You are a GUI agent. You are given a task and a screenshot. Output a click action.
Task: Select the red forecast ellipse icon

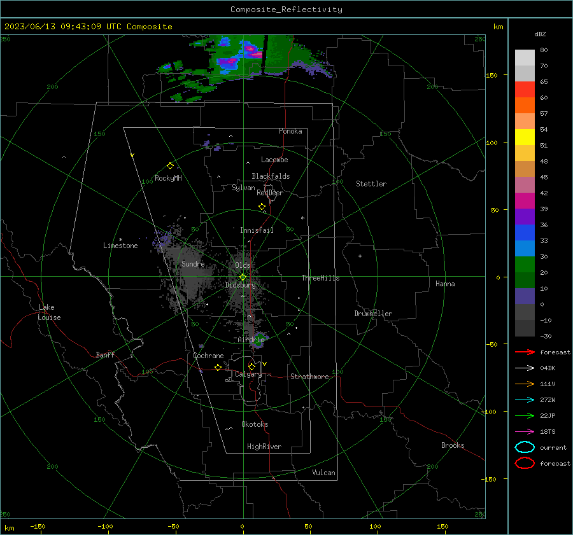tap(525, 463)
